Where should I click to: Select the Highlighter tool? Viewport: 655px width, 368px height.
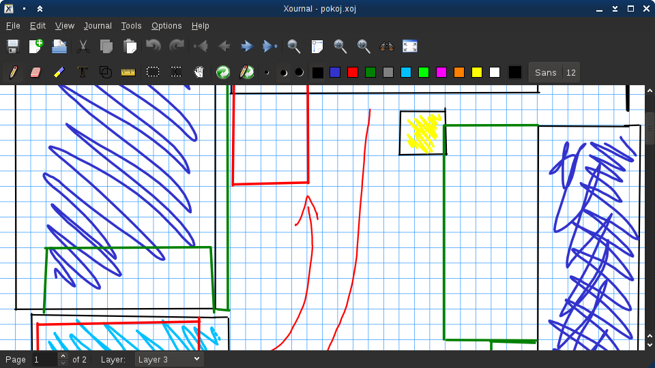(x=59, y=72)
